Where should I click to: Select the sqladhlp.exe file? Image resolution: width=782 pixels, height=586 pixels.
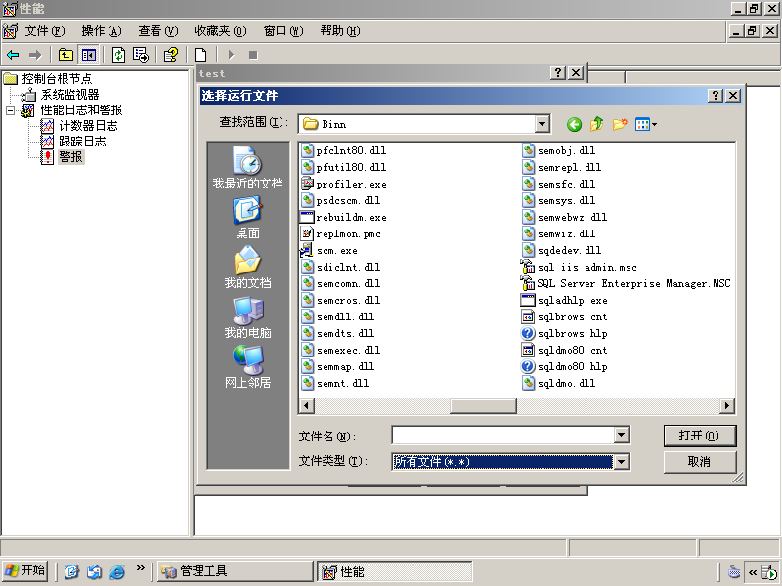coord(564,301)
